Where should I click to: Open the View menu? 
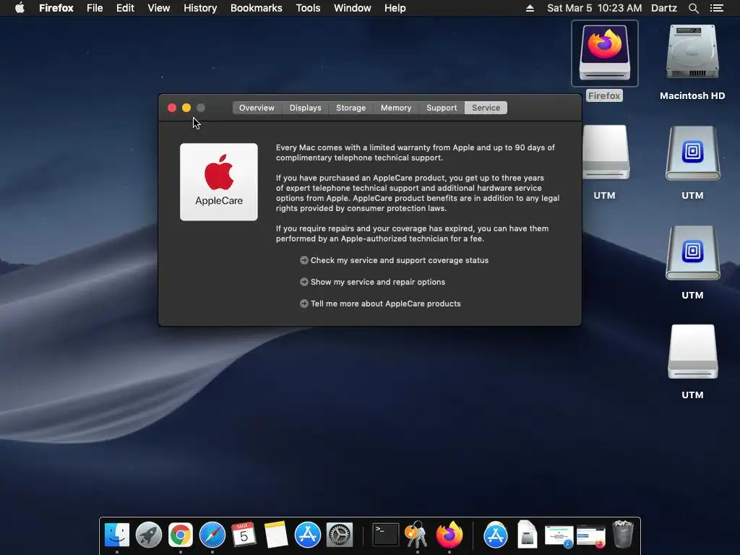pos(158,8)
